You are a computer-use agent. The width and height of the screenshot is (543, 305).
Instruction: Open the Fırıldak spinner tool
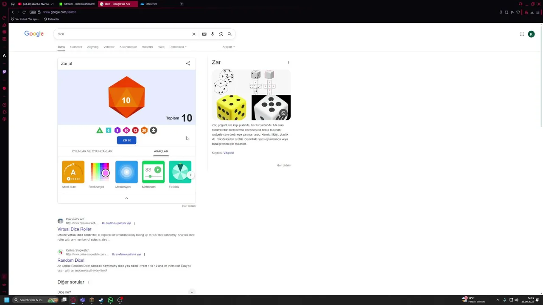(x=180, y=172)
